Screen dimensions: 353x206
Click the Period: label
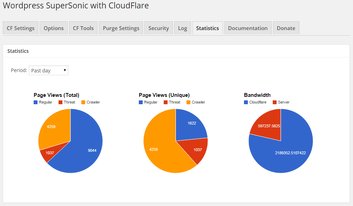[19, 70]
